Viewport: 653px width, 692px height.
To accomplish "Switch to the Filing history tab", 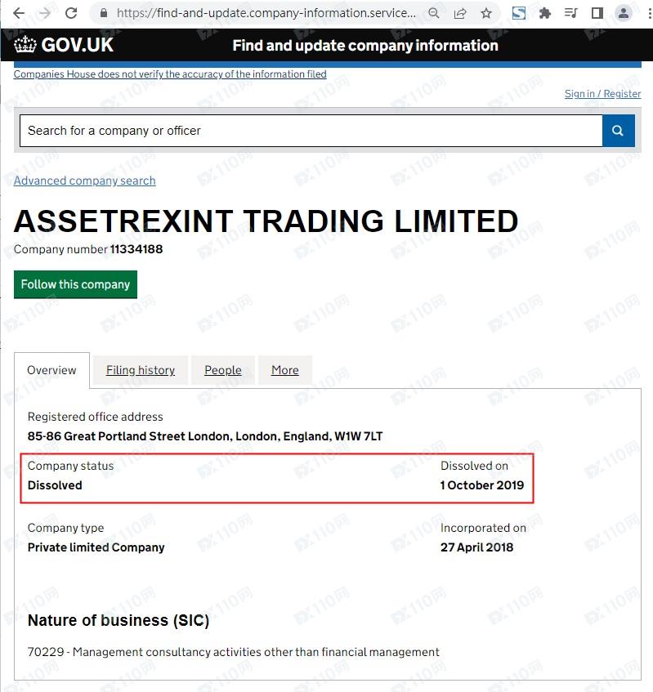I will click(141, 370).
